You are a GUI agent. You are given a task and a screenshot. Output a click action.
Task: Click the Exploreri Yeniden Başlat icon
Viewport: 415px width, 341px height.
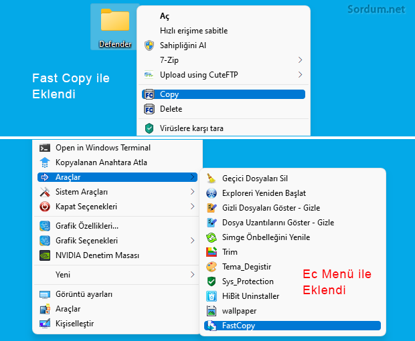tap(212, 193)
